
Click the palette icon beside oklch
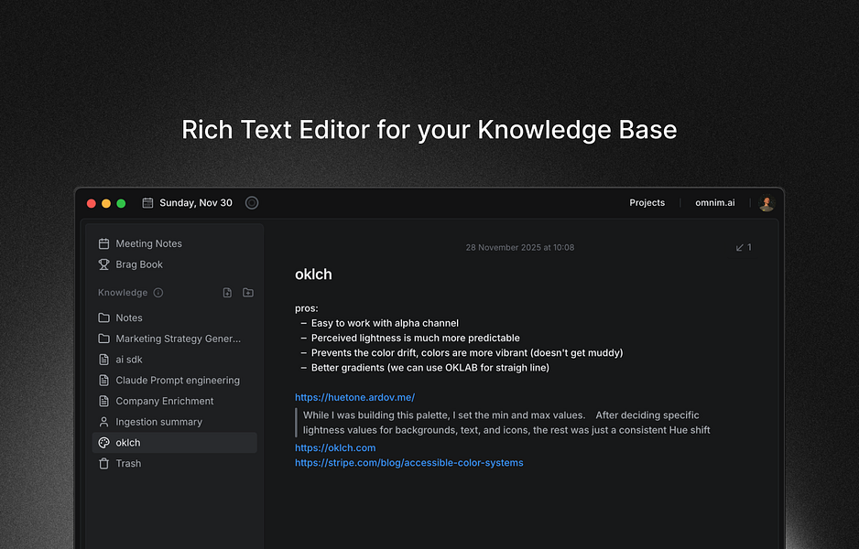103,443
